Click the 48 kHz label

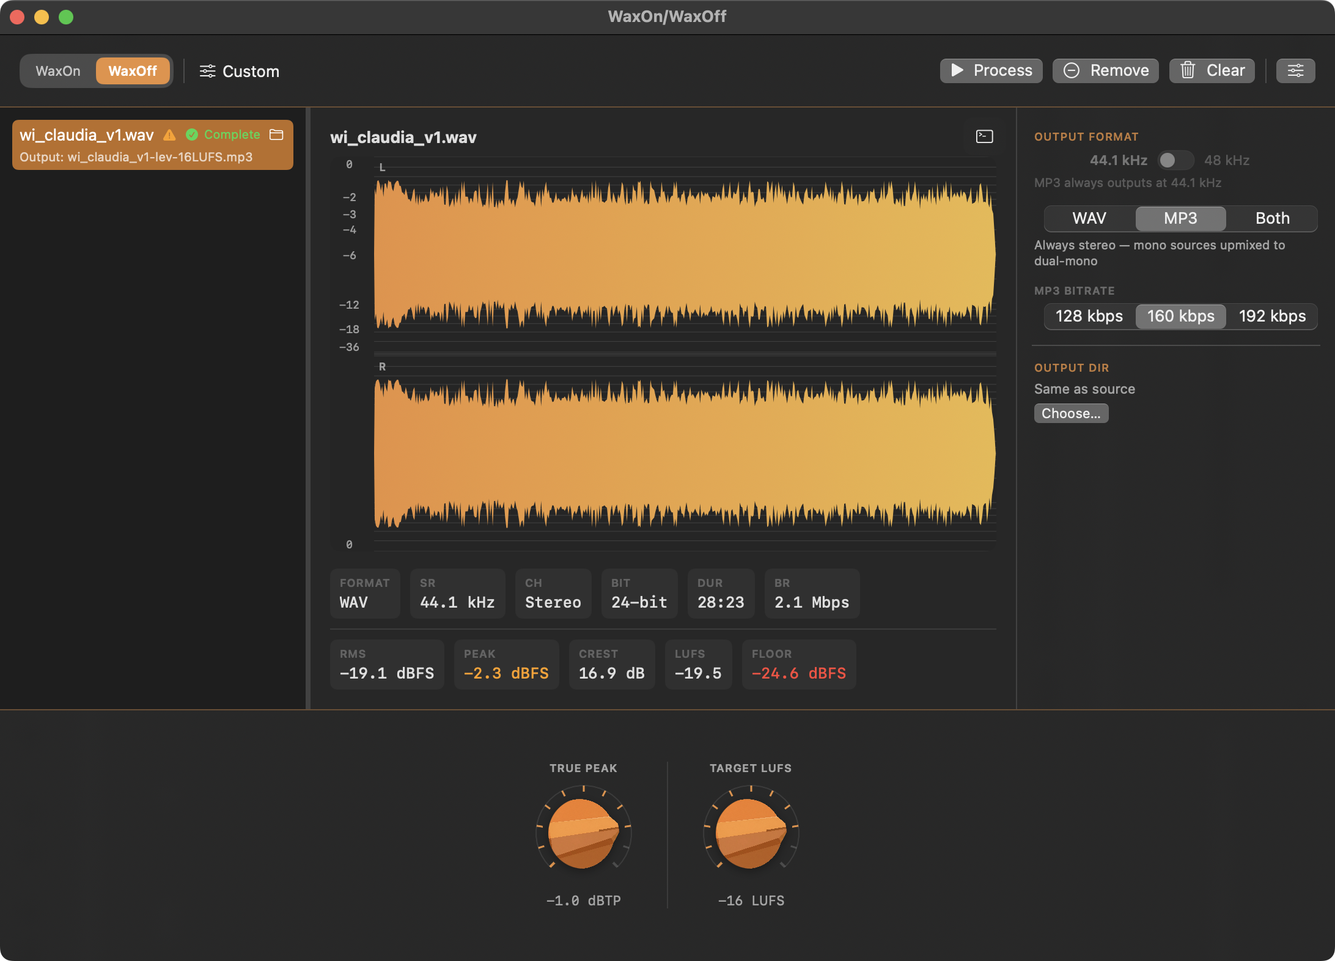(x=1227, y=160)
